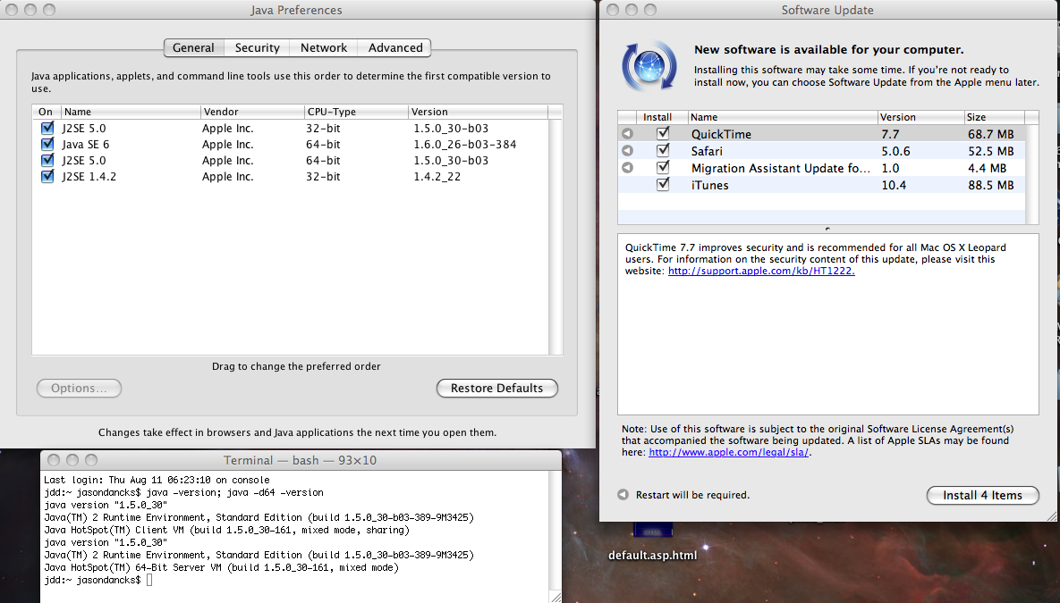The image size is (1060, 603).
Task: Click the Software Update title bar
Action: (827, 10)
